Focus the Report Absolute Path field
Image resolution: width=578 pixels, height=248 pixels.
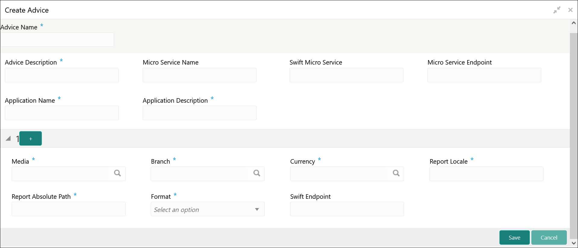tap(69, 209)
